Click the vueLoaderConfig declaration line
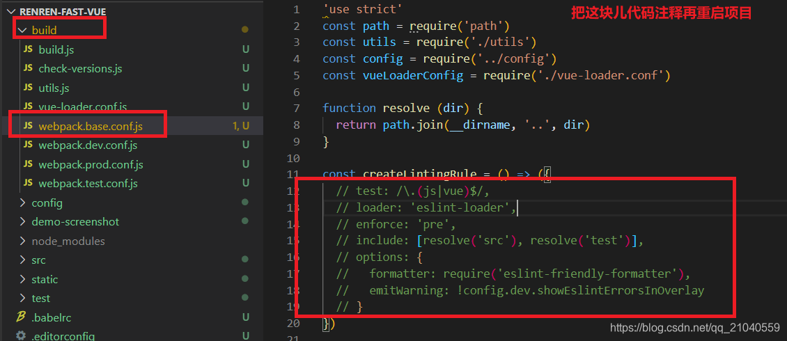787x341 pixels. pos(497,76)
